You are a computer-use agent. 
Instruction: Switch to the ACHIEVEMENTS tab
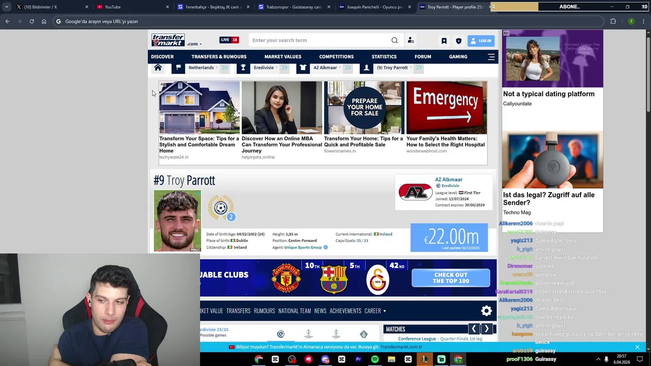345,311
